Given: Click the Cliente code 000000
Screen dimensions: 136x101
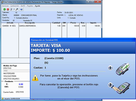Looking at the screenshot, I should tap(16, 15).
